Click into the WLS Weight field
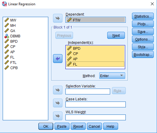Image resolution: width=157 pixels, height=133 pixels. (x=95, y=117)
